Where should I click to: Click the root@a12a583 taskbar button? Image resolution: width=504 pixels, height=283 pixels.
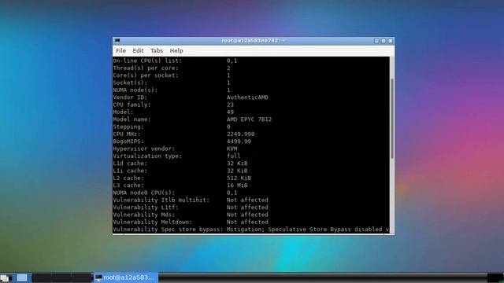(126, 277)
